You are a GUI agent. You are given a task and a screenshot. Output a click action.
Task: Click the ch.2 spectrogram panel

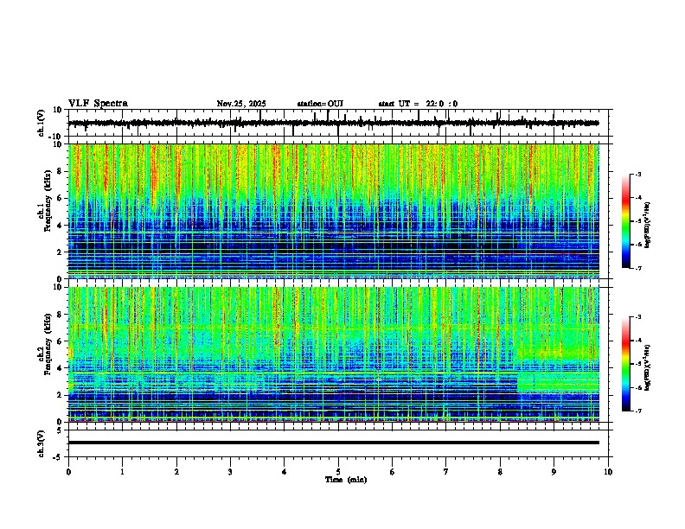coord(333,354)
